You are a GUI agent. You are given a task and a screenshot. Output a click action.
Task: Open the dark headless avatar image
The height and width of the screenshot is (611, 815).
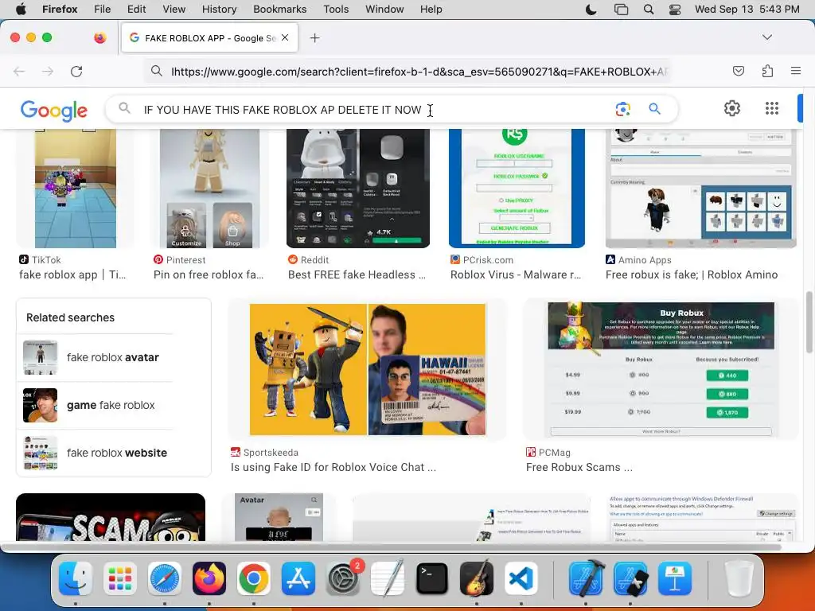(358, 188)
